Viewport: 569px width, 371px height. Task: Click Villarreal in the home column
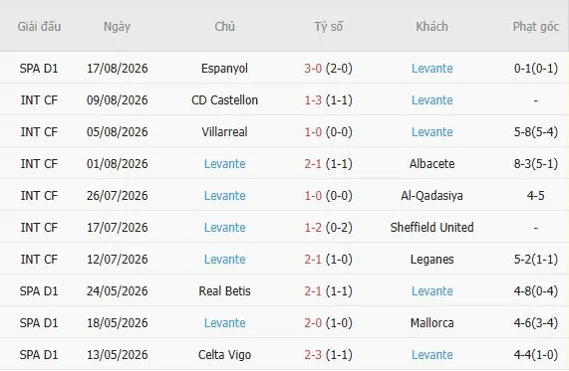coord(224,132)
